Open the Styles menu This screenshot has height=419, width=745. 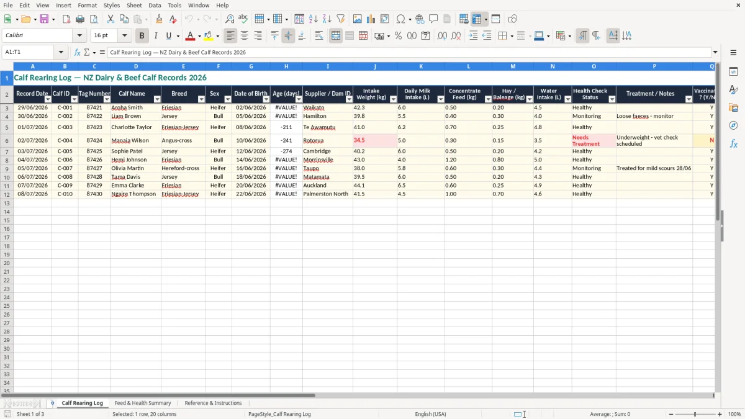click(x=112, y=5)
